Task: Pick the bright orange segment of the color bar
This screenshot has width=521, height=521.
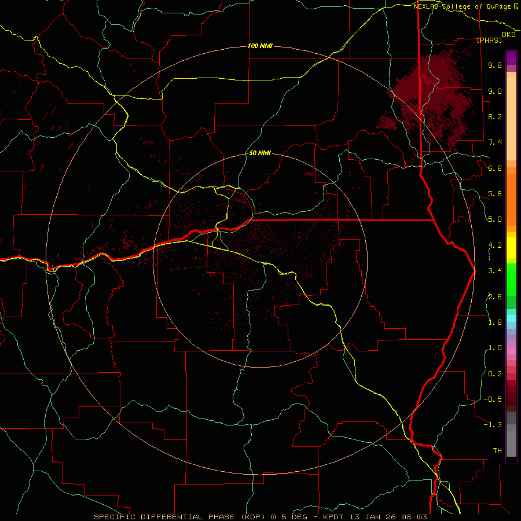Action: [511, 199]
